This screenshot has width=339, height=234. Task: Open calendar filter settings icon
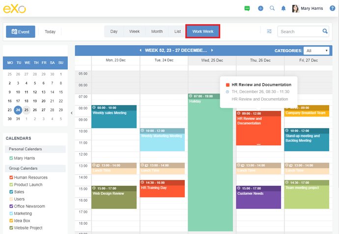coord(269,31)
